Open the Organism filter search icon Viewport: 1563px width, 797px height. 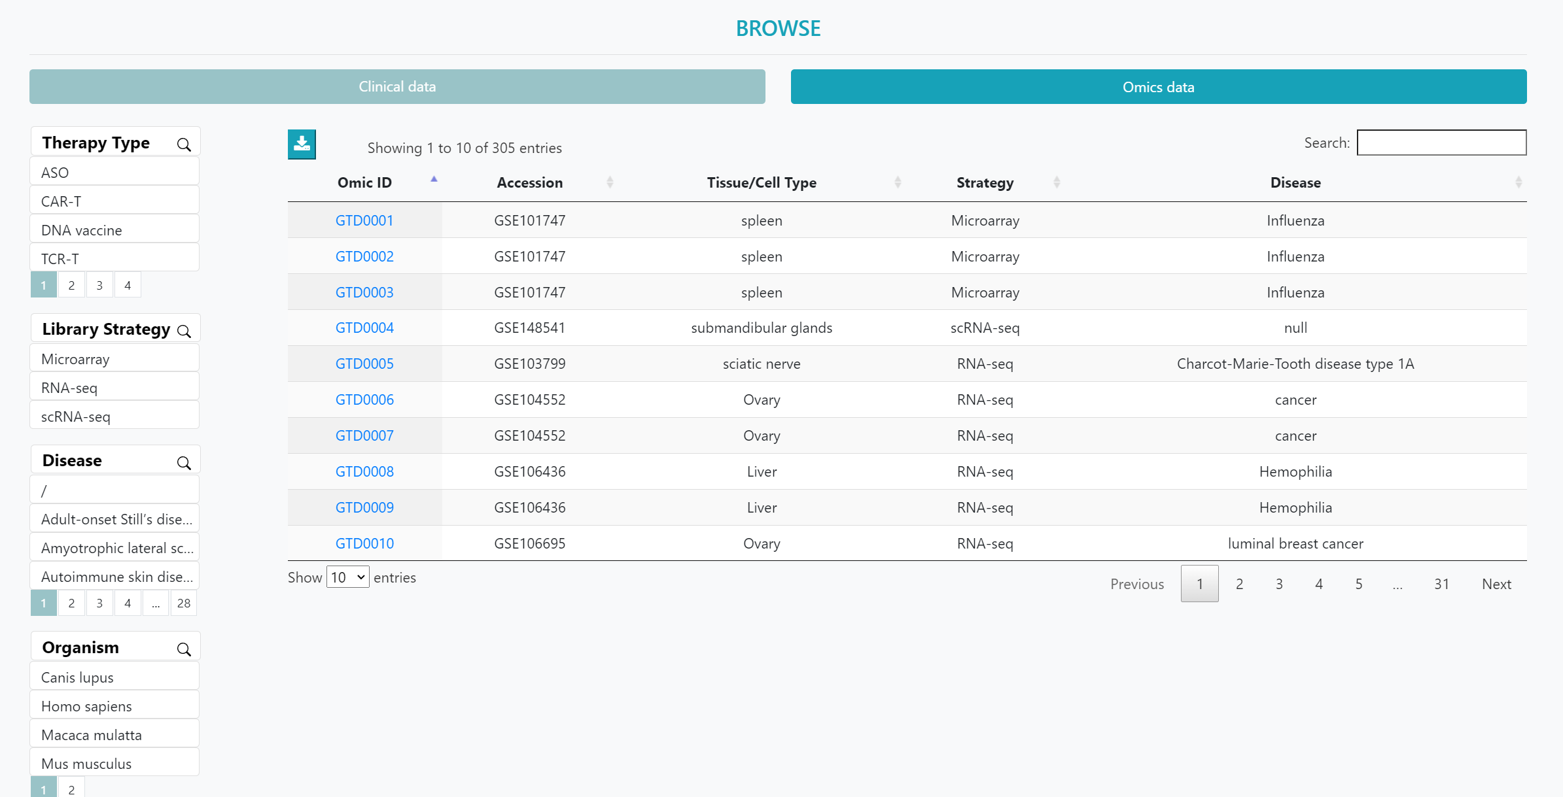[184, 649]
